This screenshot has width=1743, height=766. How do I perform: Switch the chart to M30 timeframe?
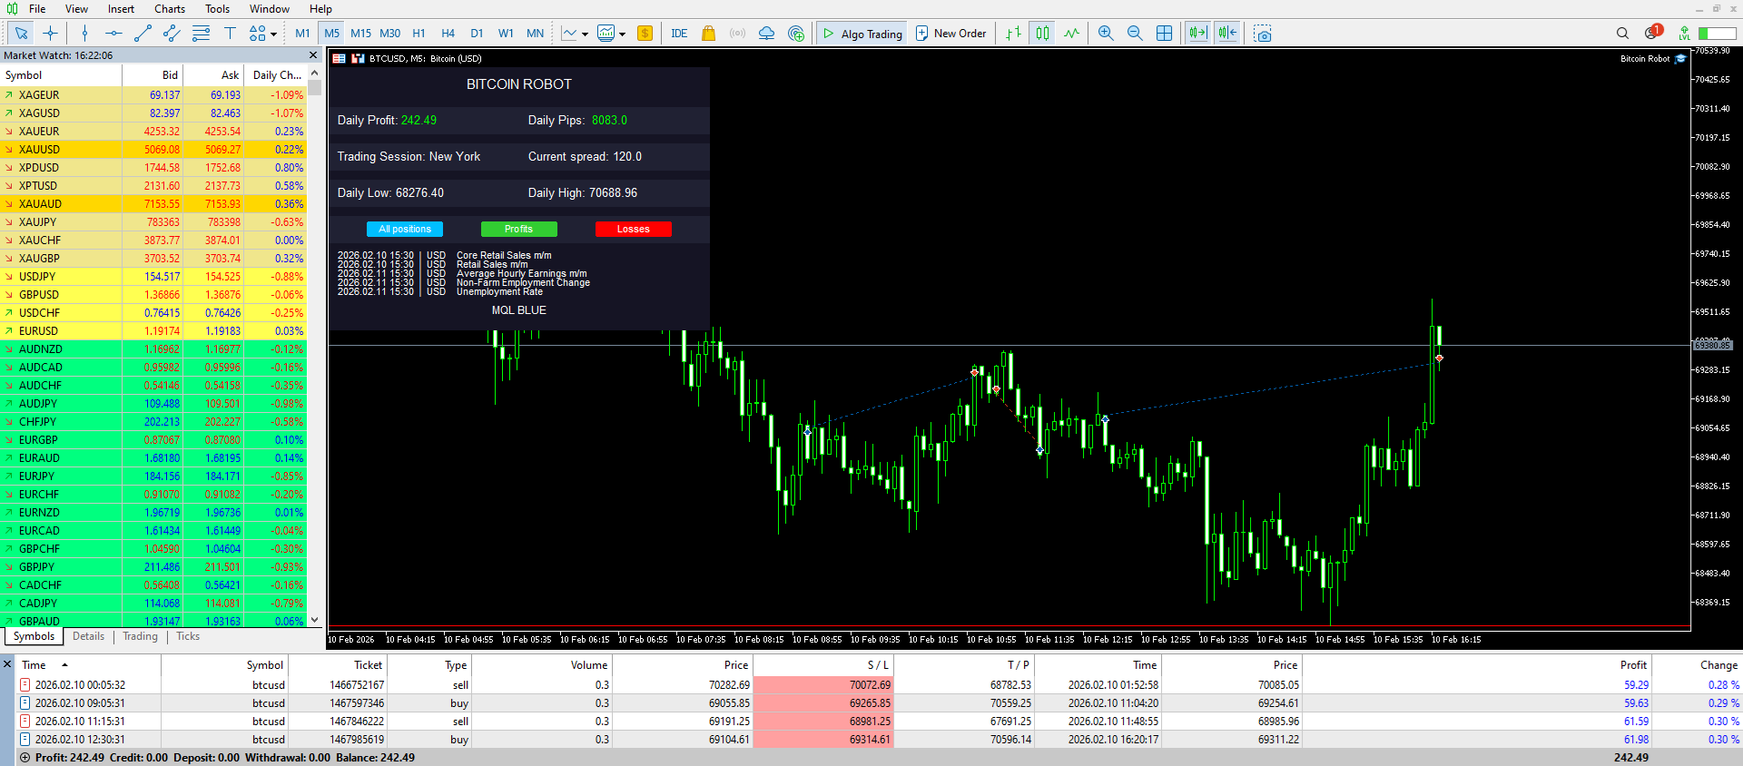tap(389, 34)
